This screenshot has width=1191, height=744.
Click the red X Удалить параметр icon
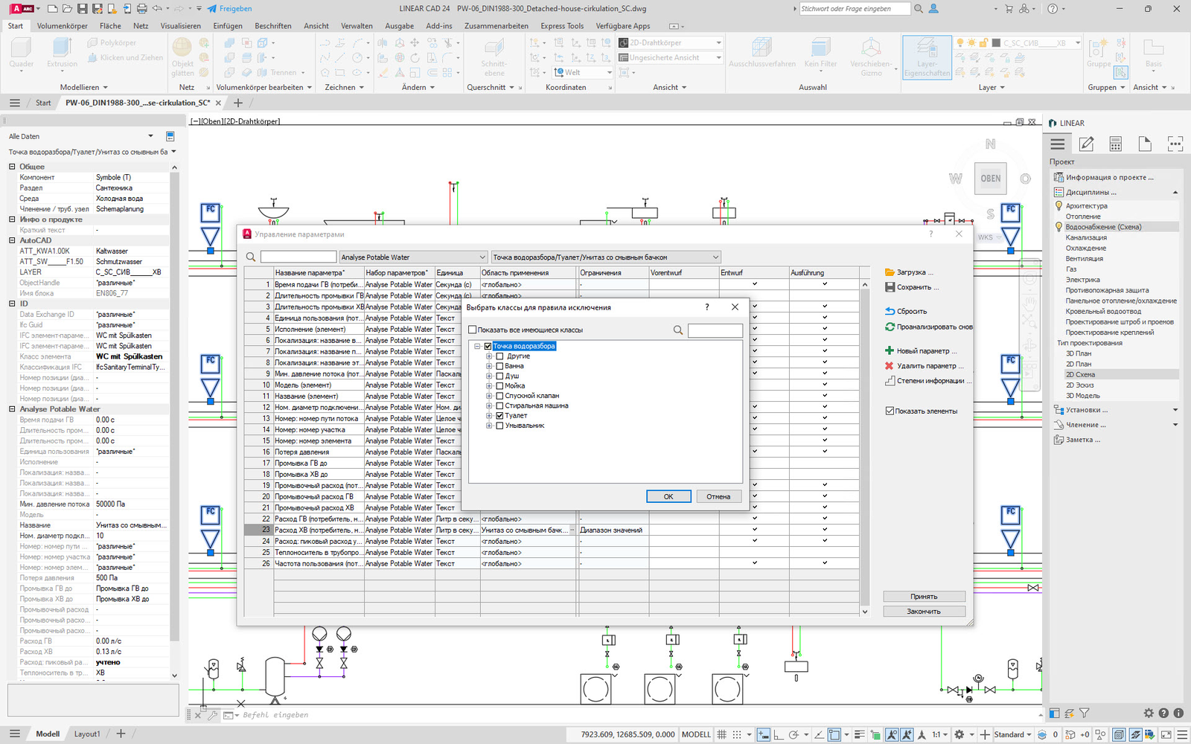click(x=889, y=366)
